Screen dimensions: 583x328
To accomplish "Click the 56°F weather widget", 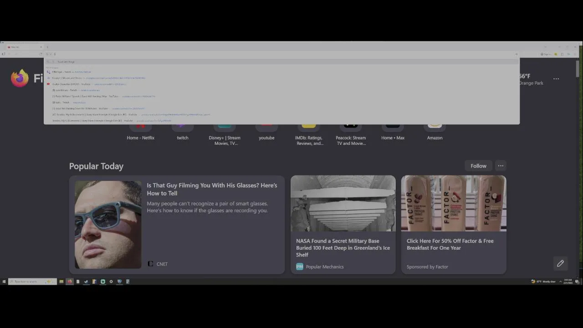I will pyautogui.click(x=531, y=79).
